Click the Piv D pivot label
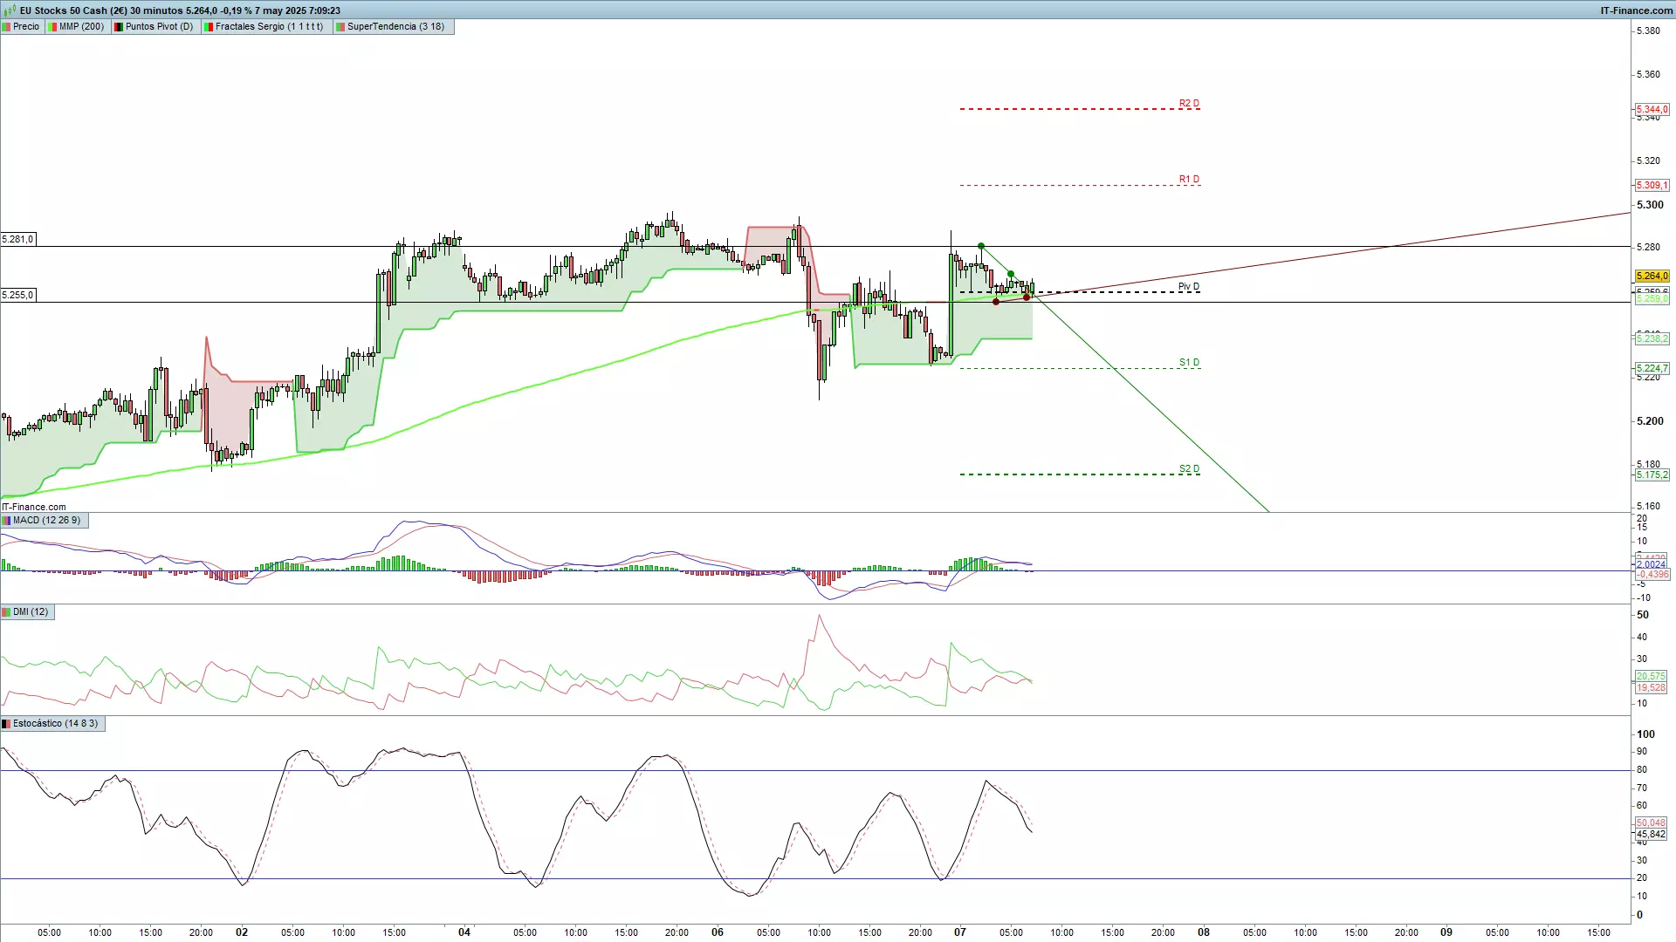 1189,286
